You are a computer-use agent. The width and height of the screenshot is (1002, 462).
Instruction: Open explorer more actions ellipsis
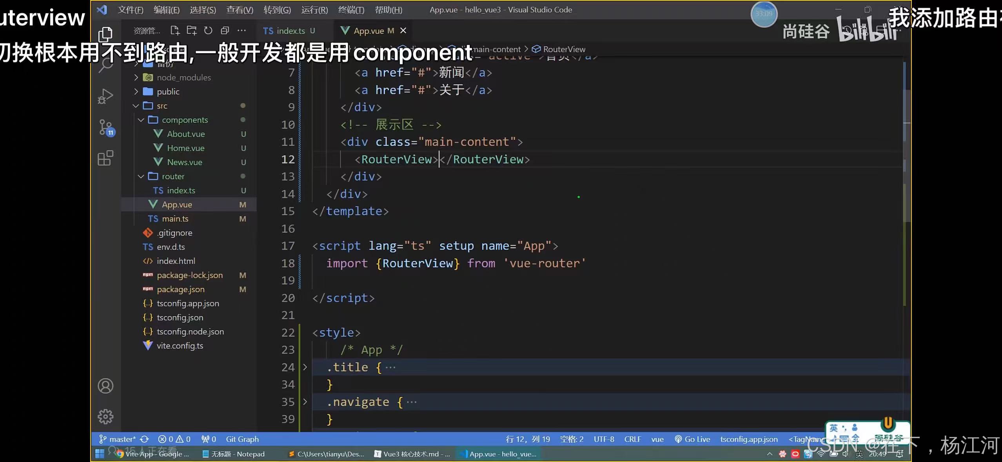241,31
